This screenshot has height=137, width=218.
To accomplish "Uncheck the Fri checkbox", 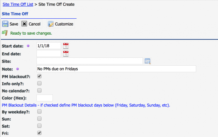I will coord(40,133).
